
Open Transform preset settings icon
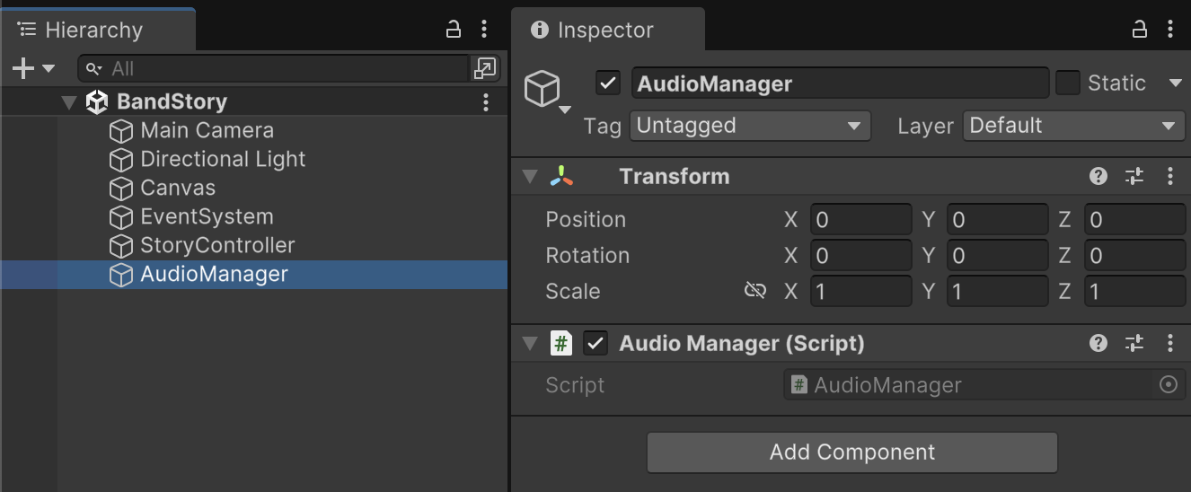[x=1134, y=176]
